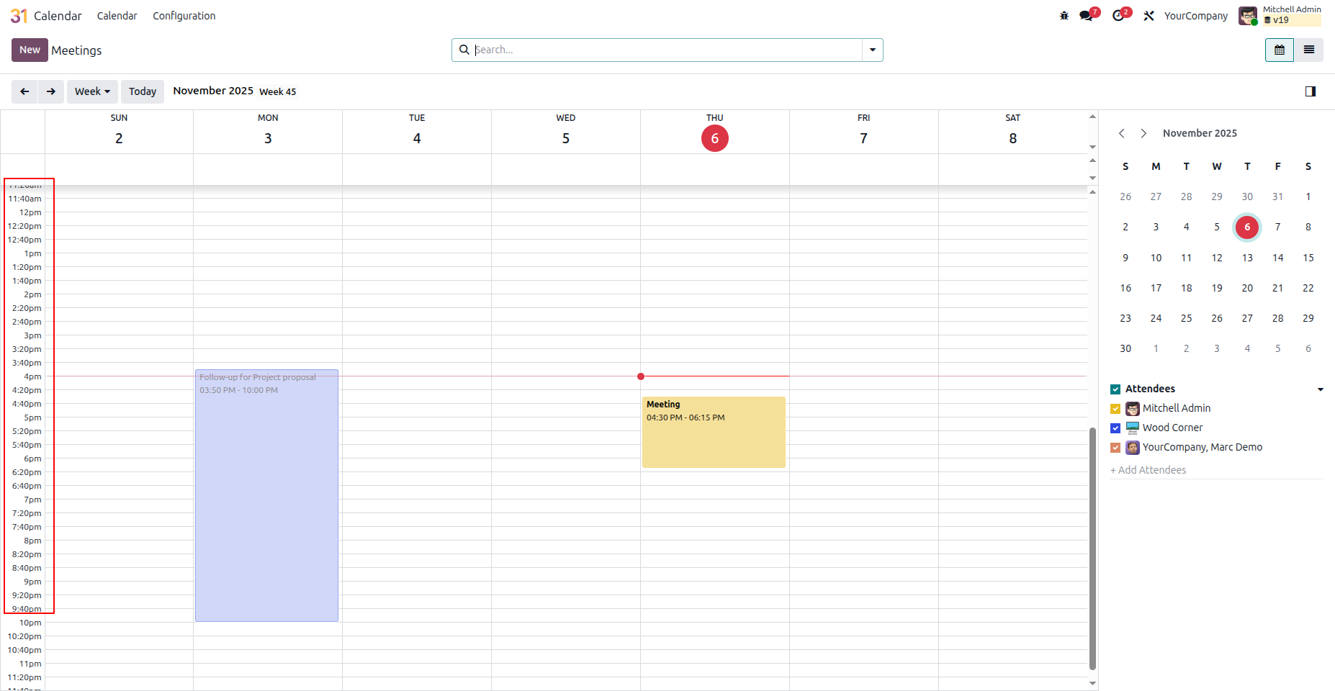1335x691 pixels.
Task: Open the Week scale dropdown
Action: point(92,91)
